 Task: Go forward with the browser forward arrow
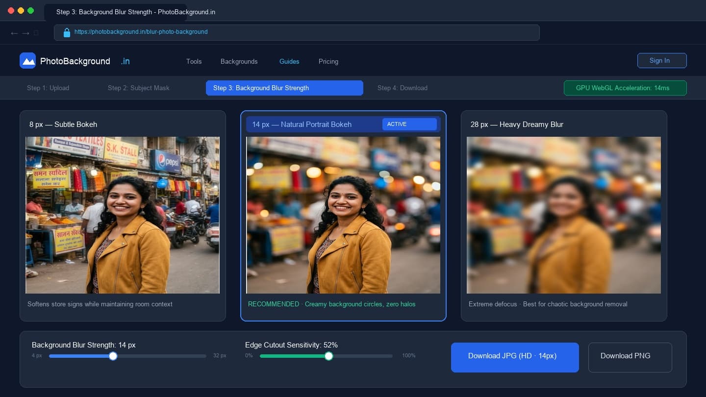click(26, 33)
